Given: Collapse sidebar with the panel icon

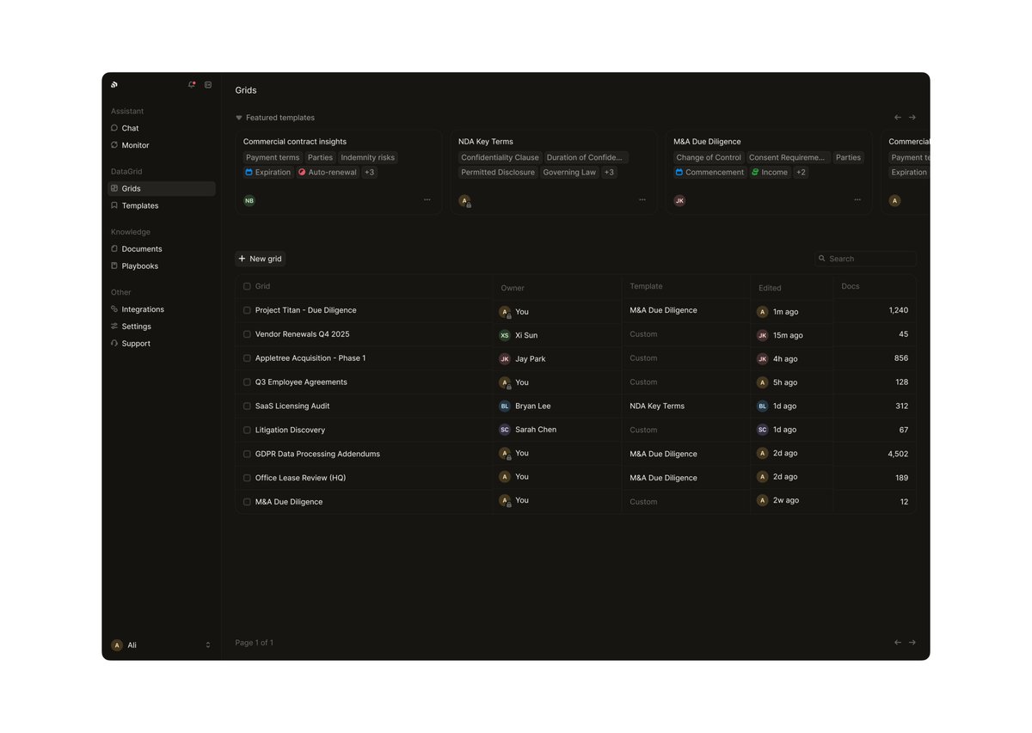Looking at the screenshot, I should click(208, 85).
